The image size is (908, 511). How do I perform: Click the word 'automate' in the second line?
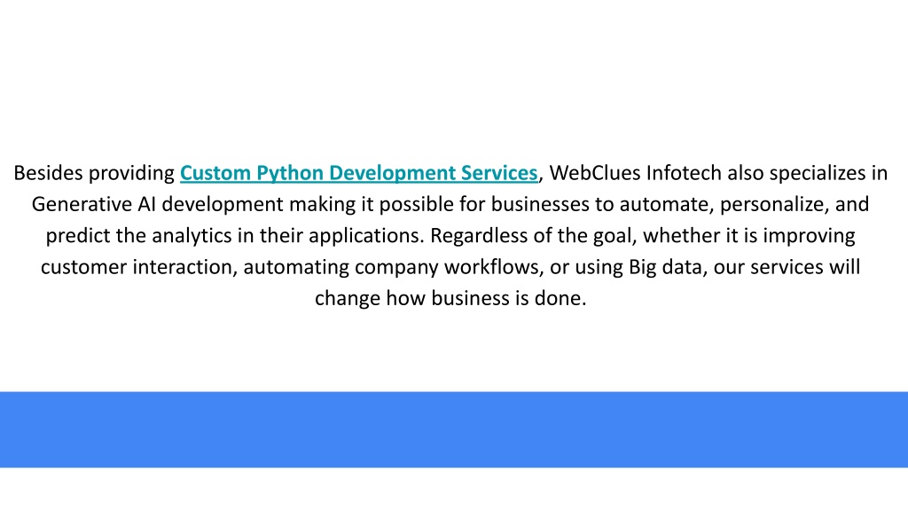(664, 205)
